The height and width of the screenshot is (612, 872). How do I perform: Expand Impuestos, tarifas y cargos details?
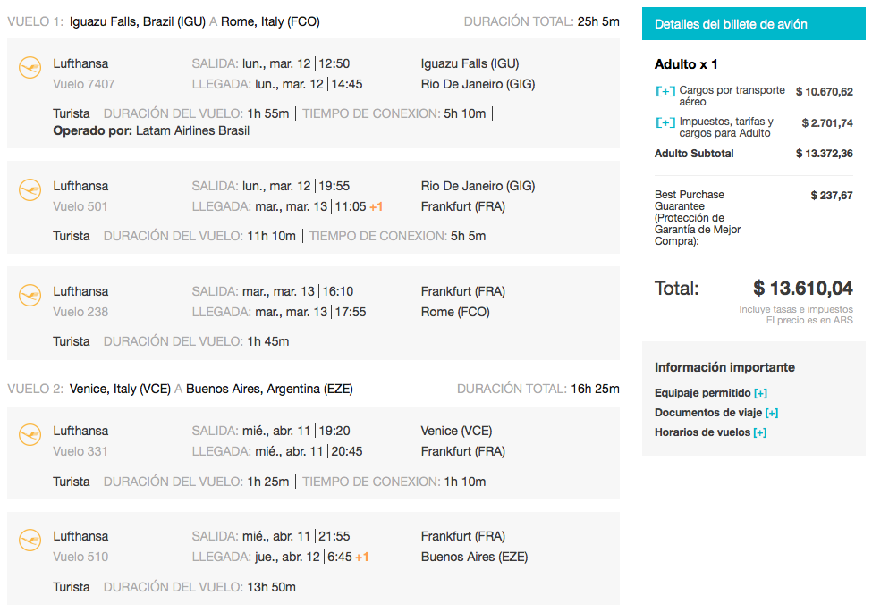pos(665,122)
